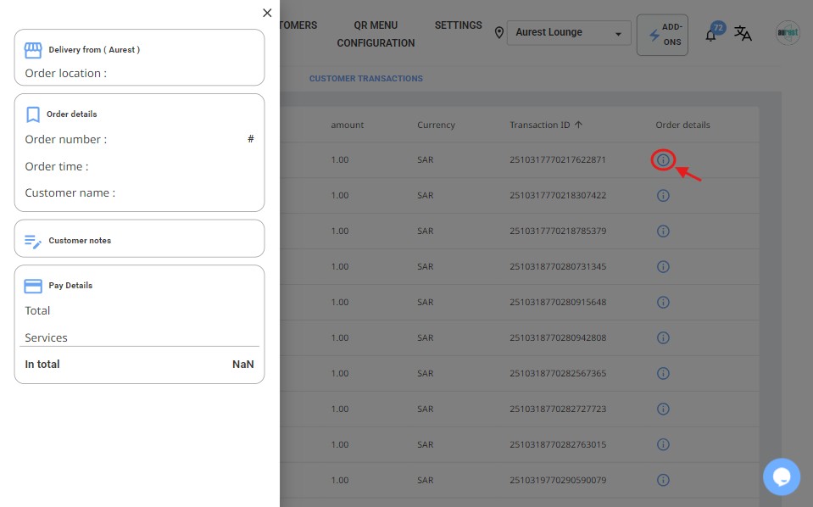Screen dimensions: 813x507
Task: View order details for transaction 2510317770218785379
Action: (663, 231)
